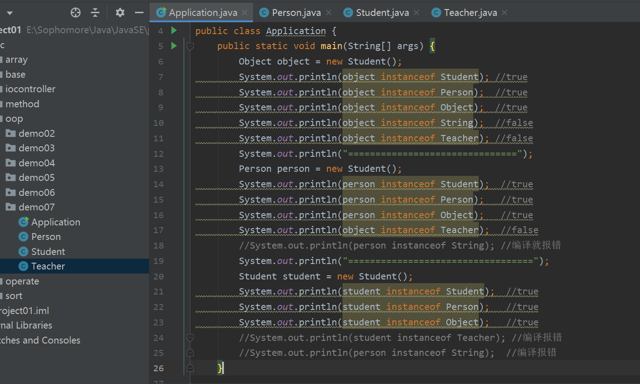Click the locate/scroll-from-source target icon
Screen dimensions: 640x384
pos(75,13)
